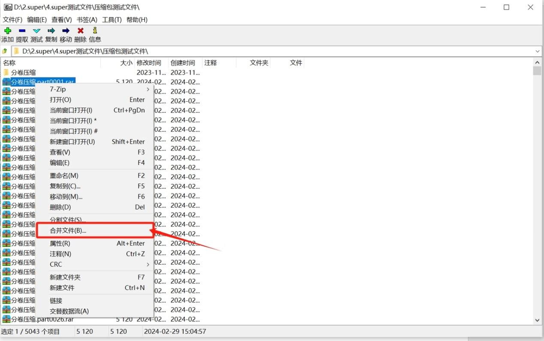
Task: Open the 查看(V) menu
Action: click(x=62, y=20)
